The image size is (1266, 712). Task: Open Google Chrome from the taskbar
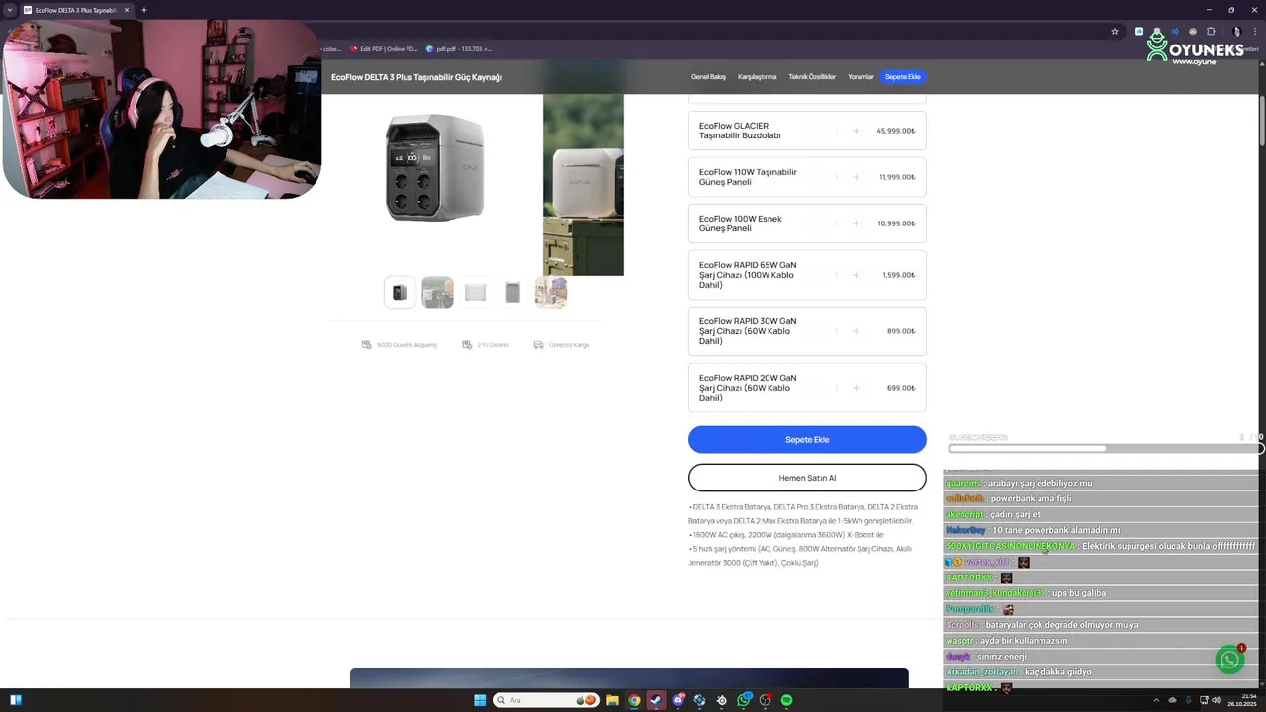pos(634,700)
